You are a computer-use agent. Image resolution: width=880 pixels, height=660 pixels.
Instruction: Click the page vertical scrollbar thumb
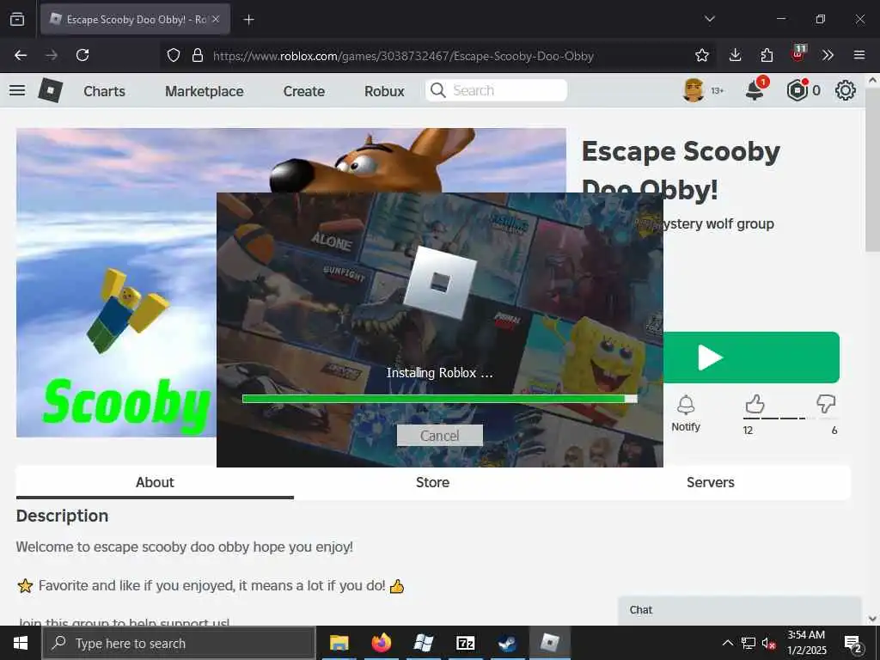(x=872, y=170)
